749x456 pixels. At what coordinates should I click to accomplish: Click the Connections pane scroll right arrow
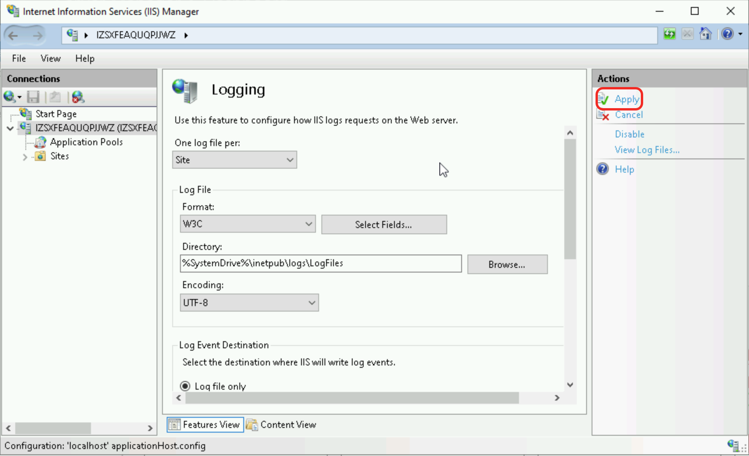point(150,428)
